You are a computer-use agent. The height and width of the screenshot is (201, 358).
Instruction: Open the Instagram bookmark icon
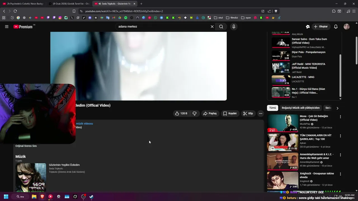tap(60, 18)
